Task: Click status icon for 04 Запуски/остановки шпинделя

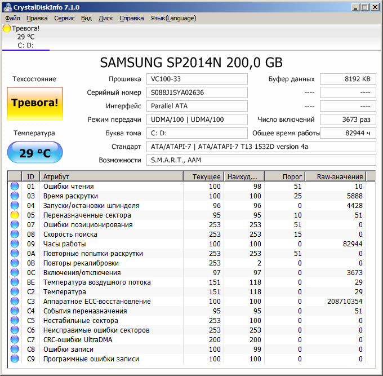Action: tap(15, 205)
